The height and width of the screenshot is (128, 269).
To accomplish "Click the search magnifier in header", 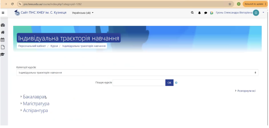I will pos(192,13).
